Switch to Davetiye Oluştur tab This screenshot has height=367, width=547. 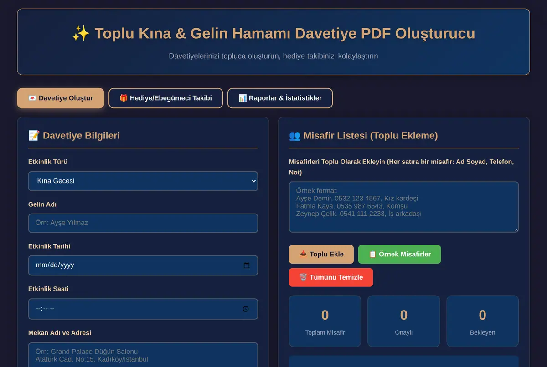(61, 98)
